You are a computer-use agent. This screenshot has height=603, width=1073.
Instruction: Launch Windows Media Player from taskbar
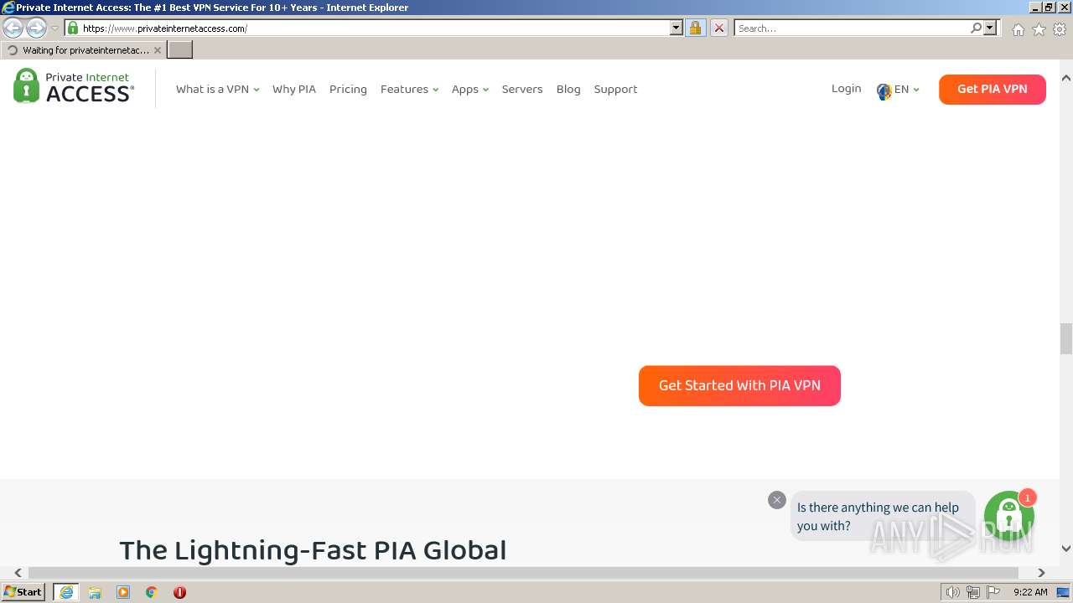pos(123,592)
